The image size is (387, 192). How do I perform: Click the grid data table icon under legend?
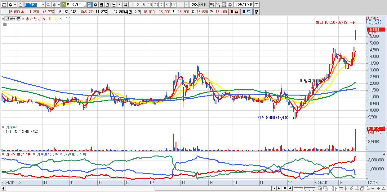tap(5, 24)
